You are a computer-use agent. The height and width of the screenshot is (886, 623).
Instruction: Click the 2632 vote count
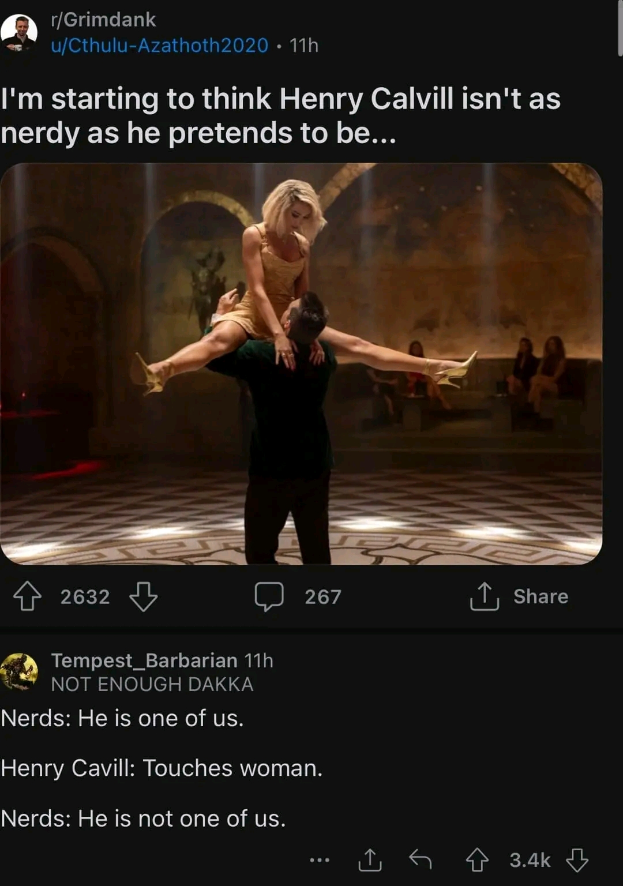pyautogui.click(x=85, y=596)
